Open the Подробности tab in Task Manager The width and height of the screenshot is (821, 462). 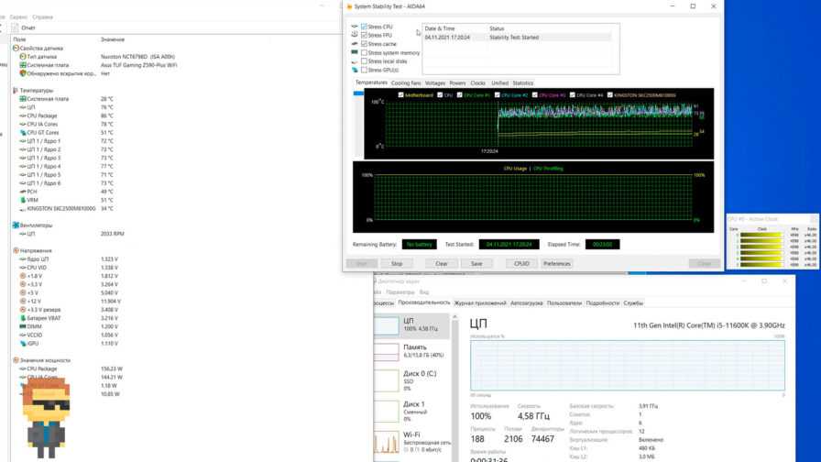pos(602,302)
